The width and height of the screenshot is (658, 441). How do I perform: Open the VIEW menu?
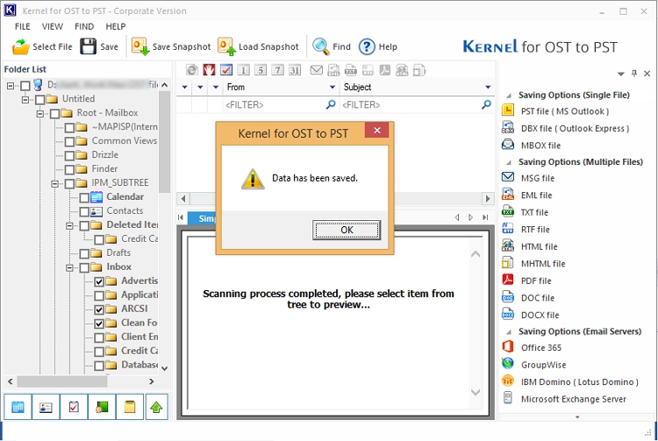click(x=53, y=26)
